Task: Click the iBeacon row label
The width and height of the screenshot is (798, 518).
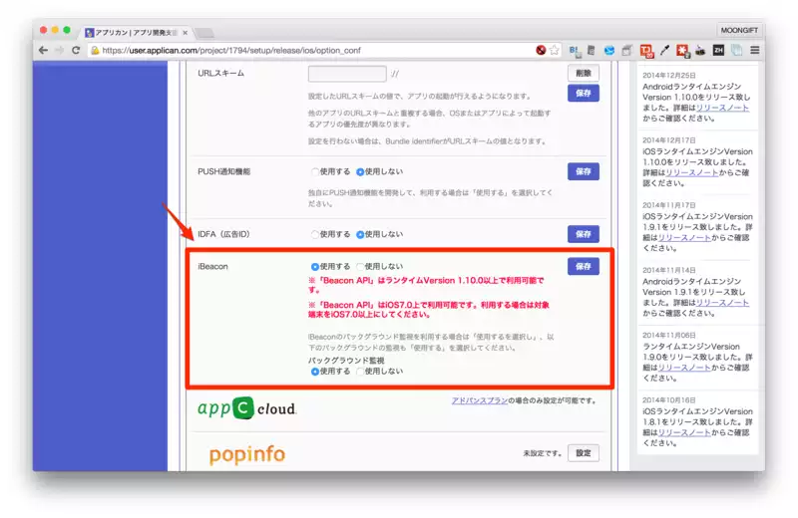Action: (212, 266)
